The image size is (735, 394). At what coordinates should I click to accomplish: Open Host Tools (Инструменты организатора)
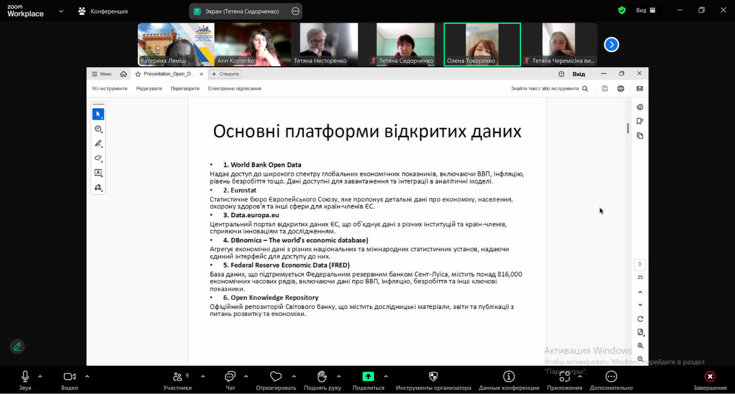433,380
